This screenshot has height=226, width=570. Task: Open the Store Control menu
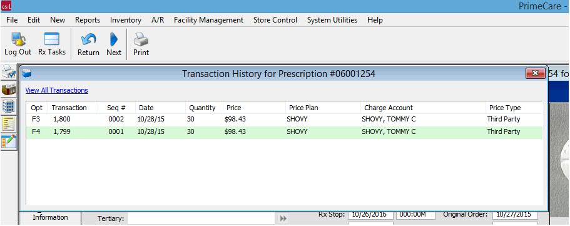(x=275, y=20)
